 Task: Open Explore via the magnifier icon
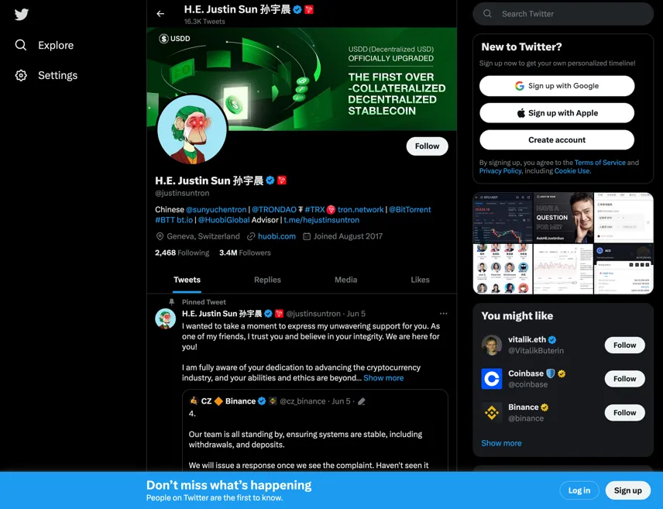pyautogui.click(x=21, y=45)
